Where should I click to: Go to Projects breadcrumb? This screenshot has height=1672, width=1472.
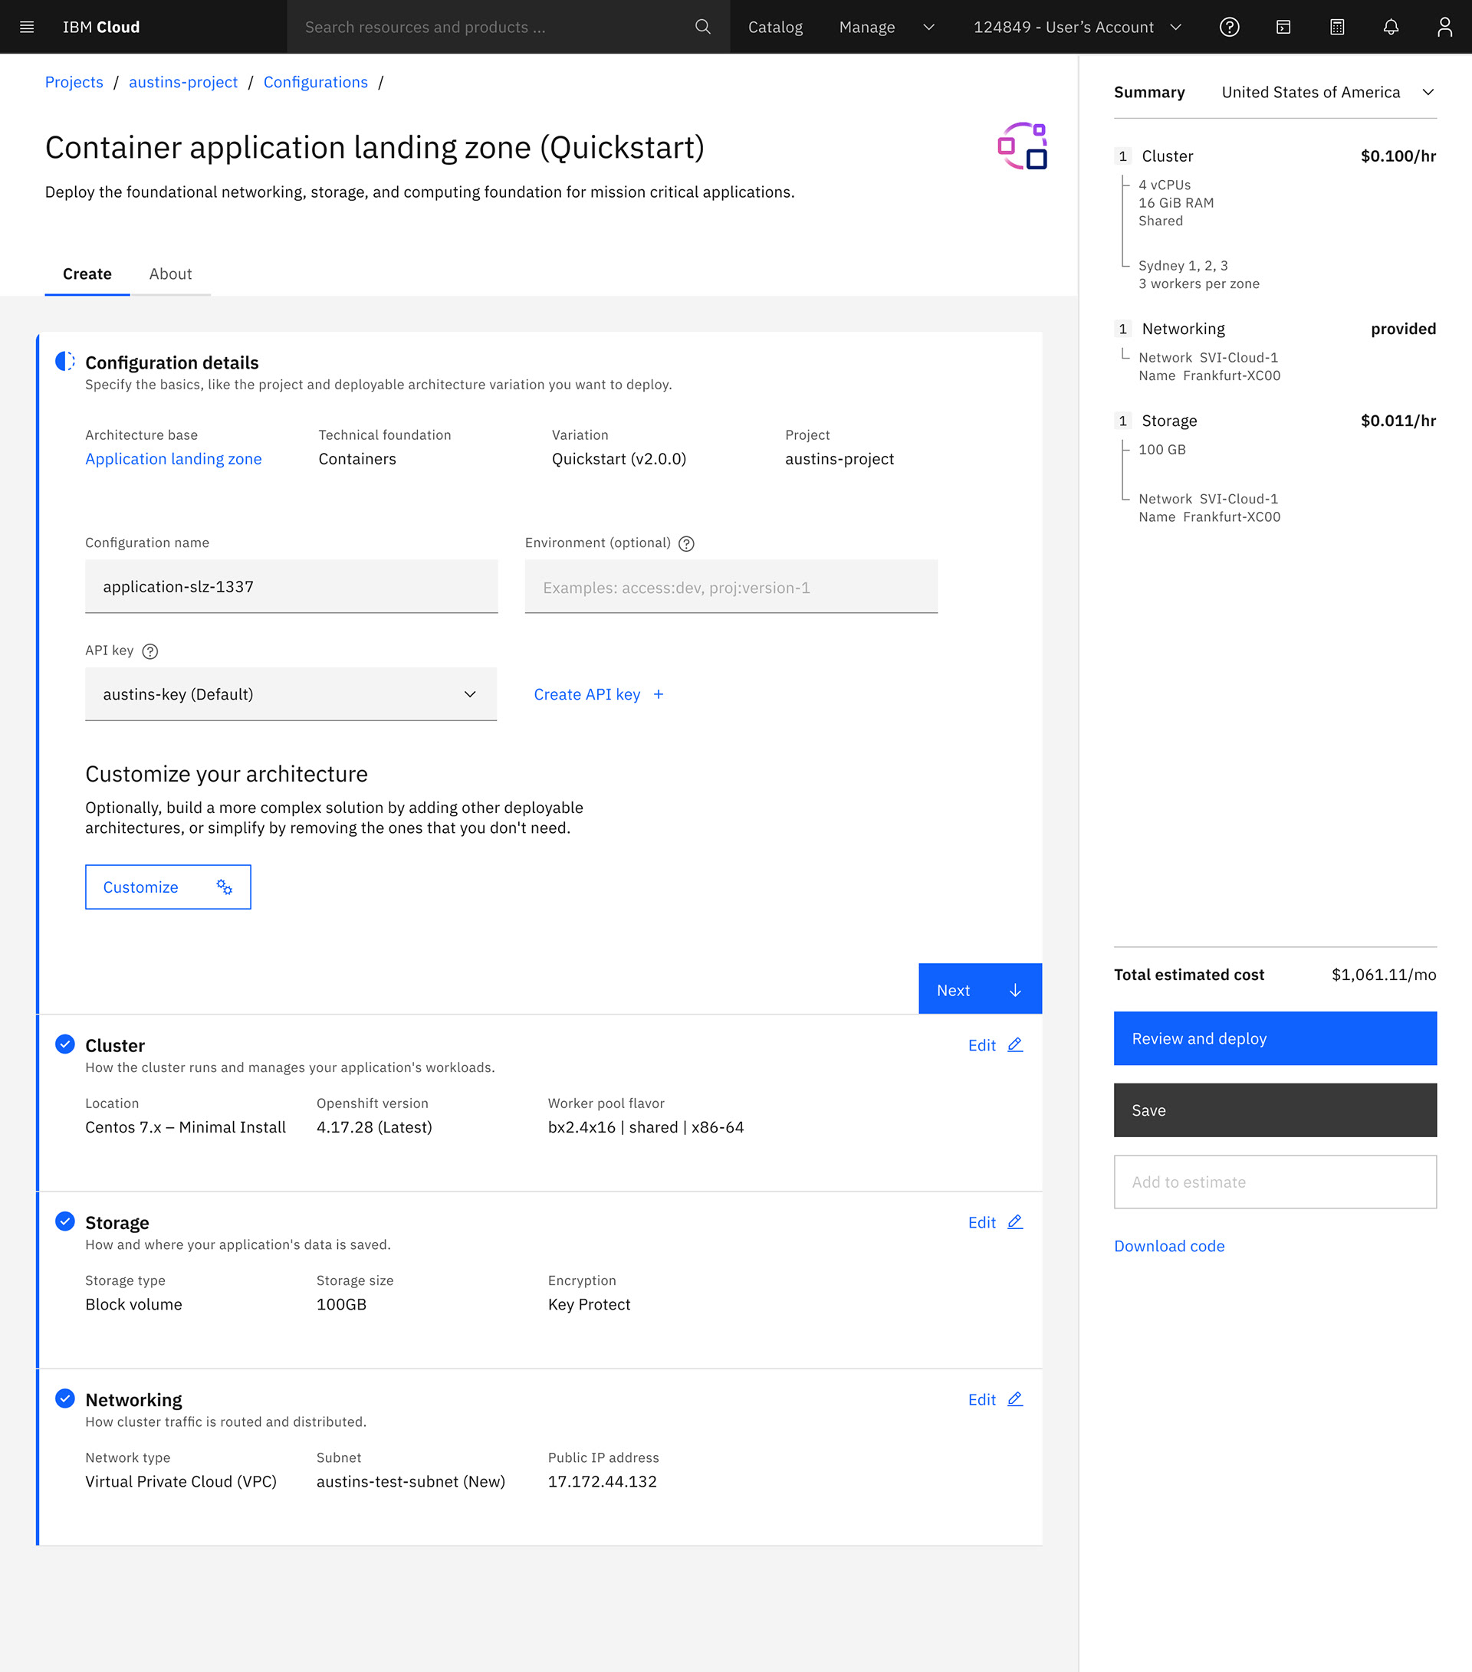coord(74,83)
